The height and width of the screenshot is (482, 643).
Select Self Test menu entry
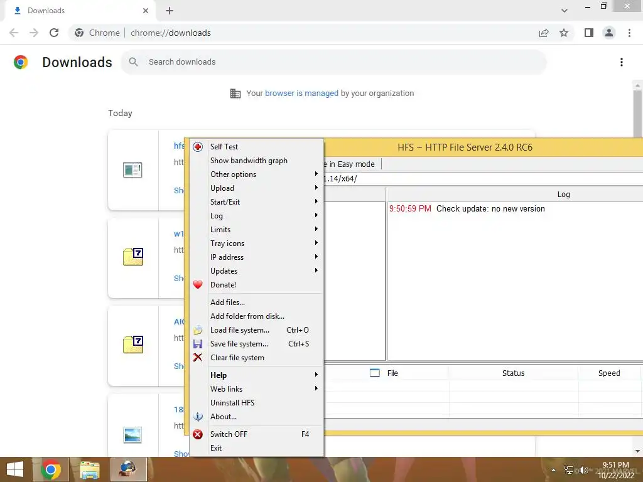(257, 147)
